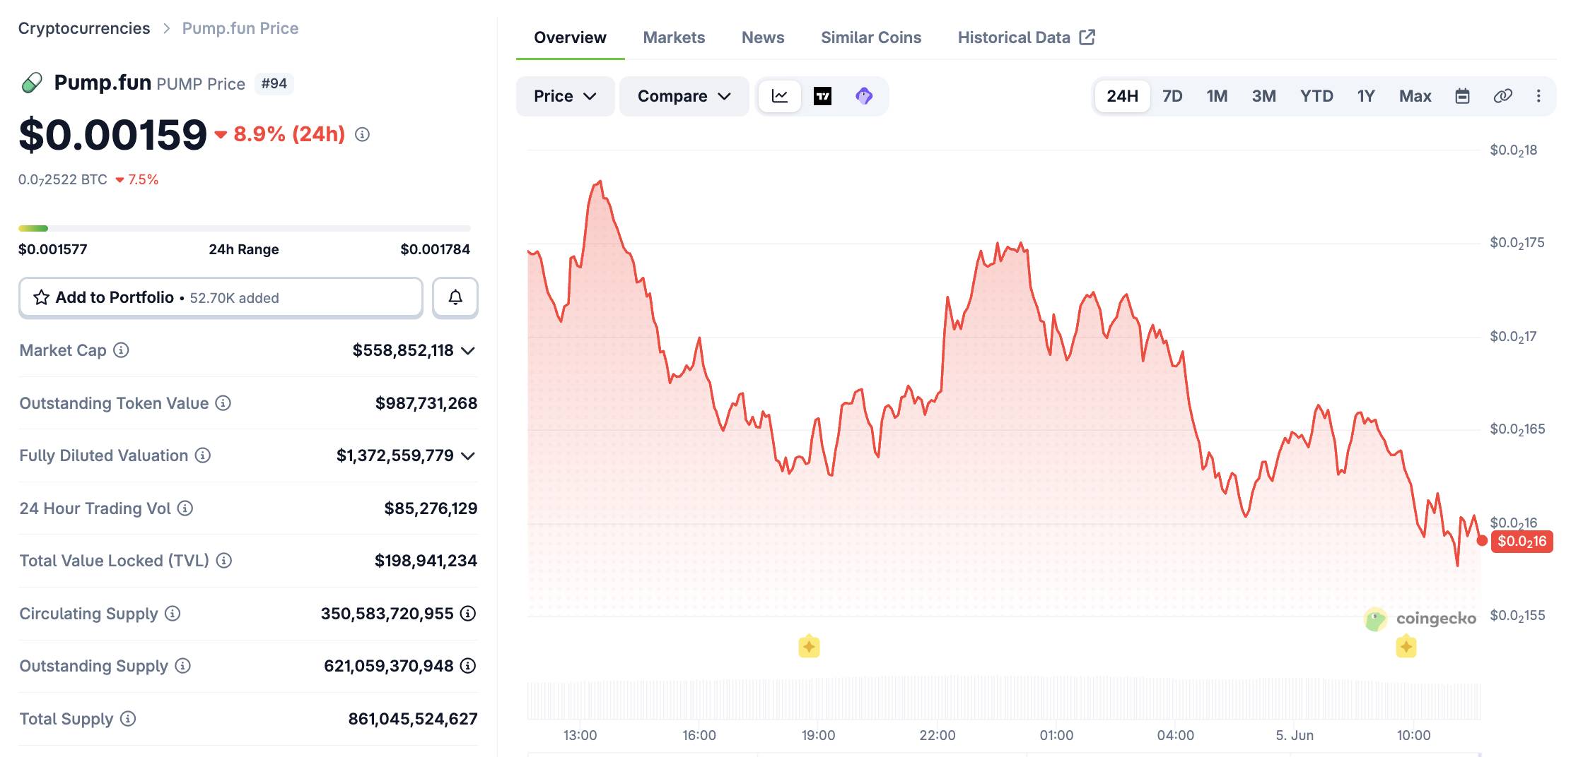Open the Market Cap info icon

pos(121,350)
